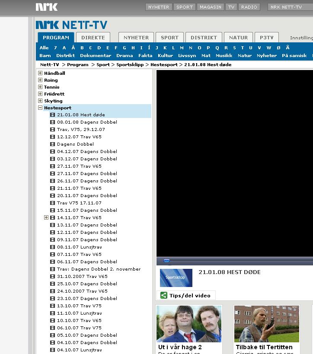Screen dimensions: 313x354
Task: Click RADIO in top navigation
Action: pyautogui.click(x=249, y=7)
